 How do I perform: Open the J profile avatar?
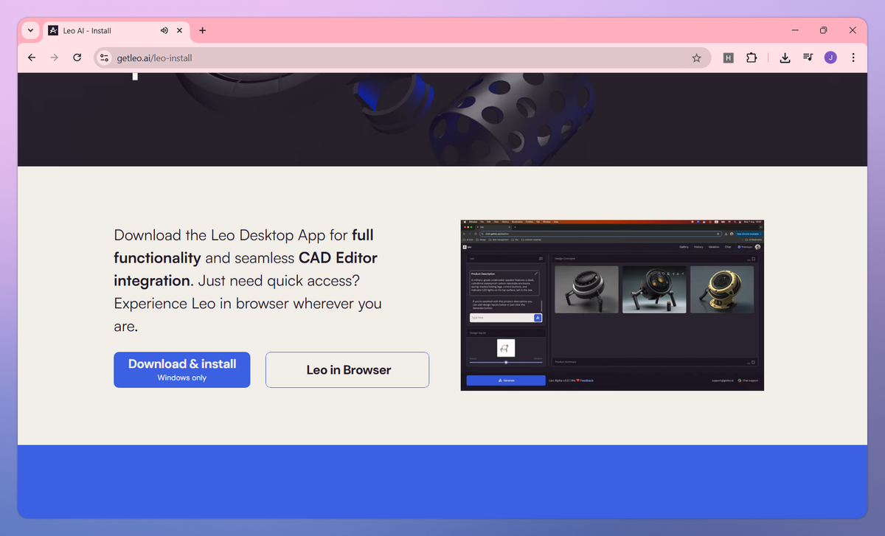830,58
